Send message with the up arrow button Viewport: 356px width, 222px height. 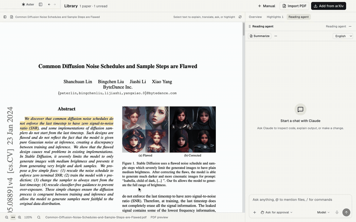(x=346, y=212)
